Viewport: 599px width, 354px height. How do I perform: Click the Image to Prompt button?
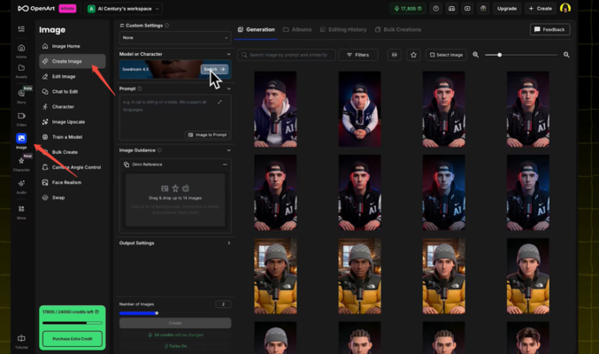207,135
